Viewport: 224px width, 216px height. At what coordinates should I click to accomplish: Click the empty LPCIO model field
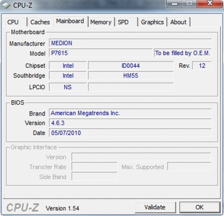click(131, 87)
